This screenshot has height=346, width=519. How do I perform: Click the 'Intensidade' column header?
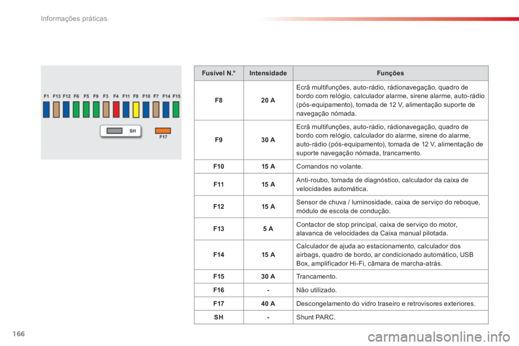click(x=268, y=73)
